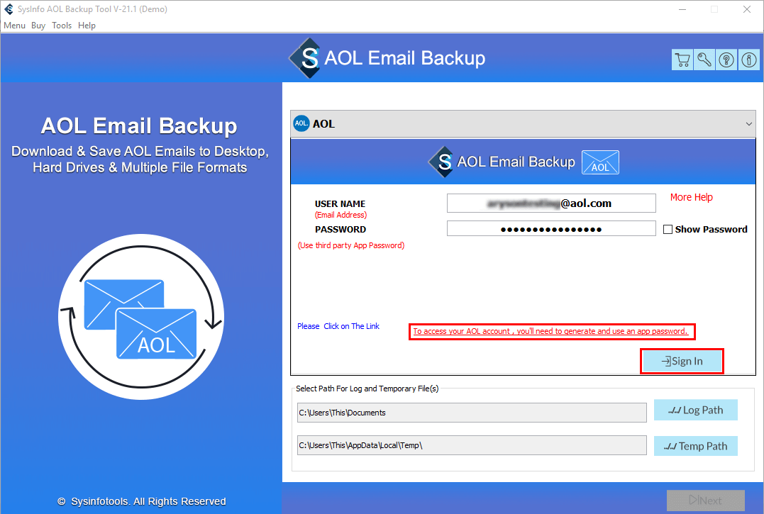Click the Sign In button
Image resolution: width=764 pixels, height=514 pixels.
tap(682, 361)
